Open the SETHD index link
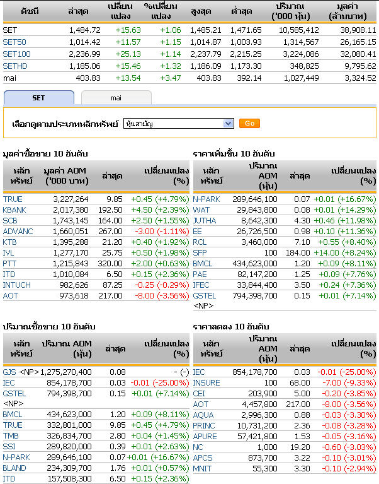Viewport: 379px width, 484px height. pos(15,66)
